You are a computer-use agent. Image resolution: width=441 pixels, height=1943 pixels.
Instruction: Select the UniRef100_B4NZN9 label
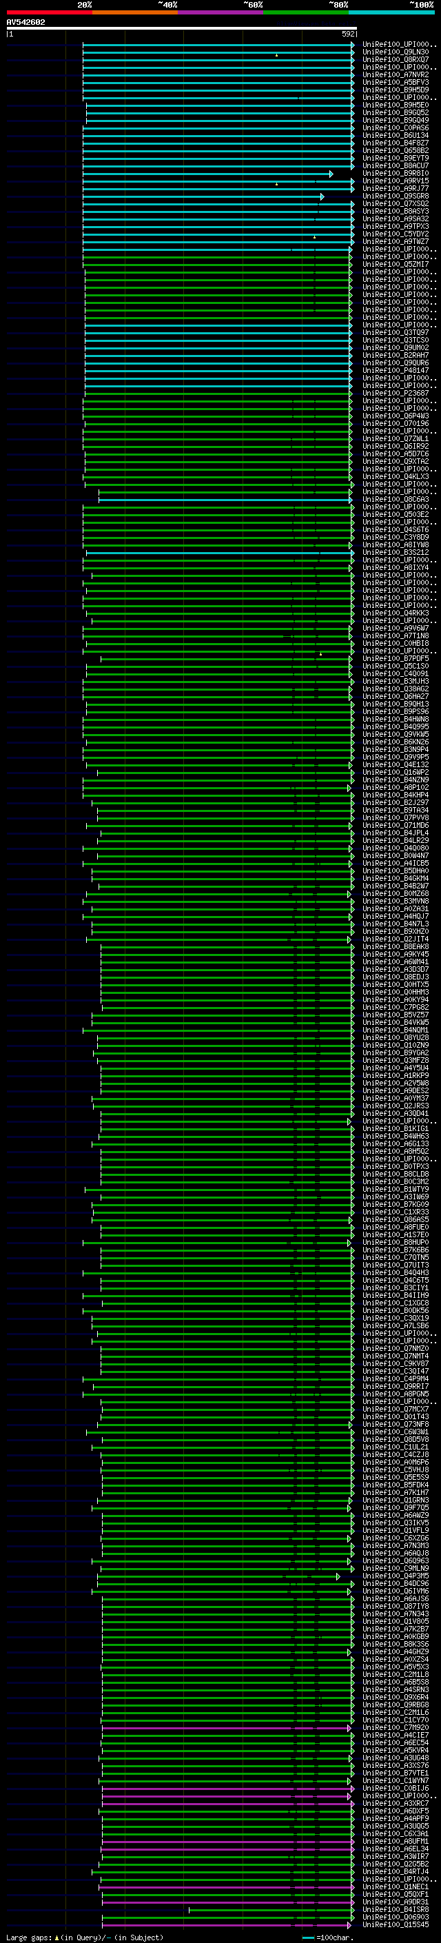(x=396, y=780)
